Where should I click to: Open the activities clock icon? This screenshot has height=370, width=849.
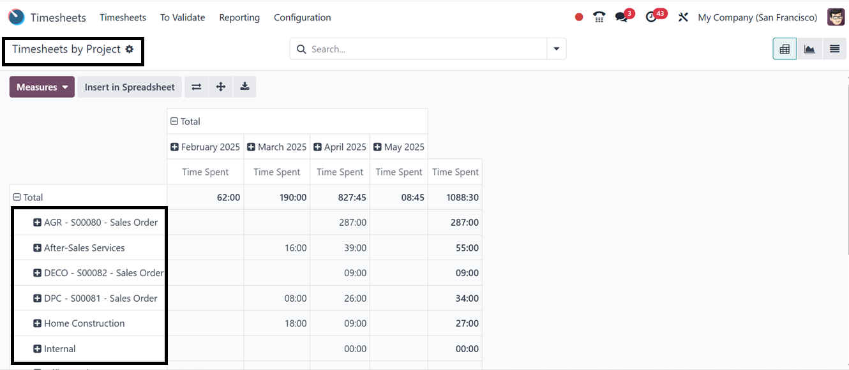[651, 17]
